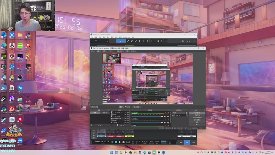Screen dimensions: 275x155
Task: Click 工作室模式 in OBS controls
Action: pyautogui.click(x=197, y=120)
